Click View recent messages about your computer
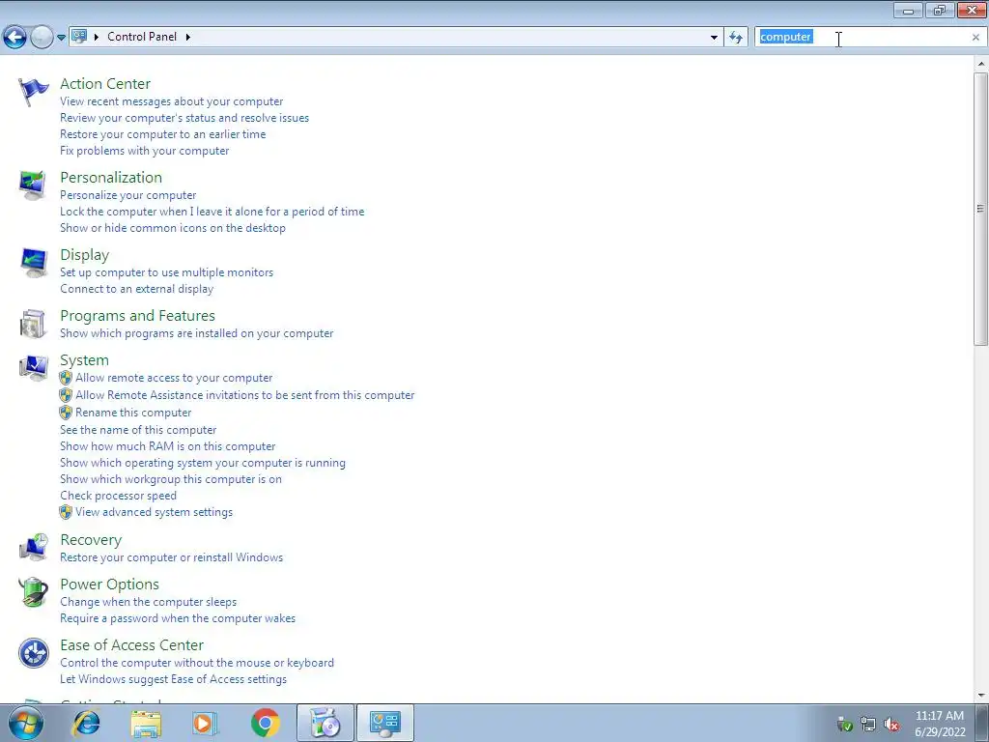 click(172, 101)
